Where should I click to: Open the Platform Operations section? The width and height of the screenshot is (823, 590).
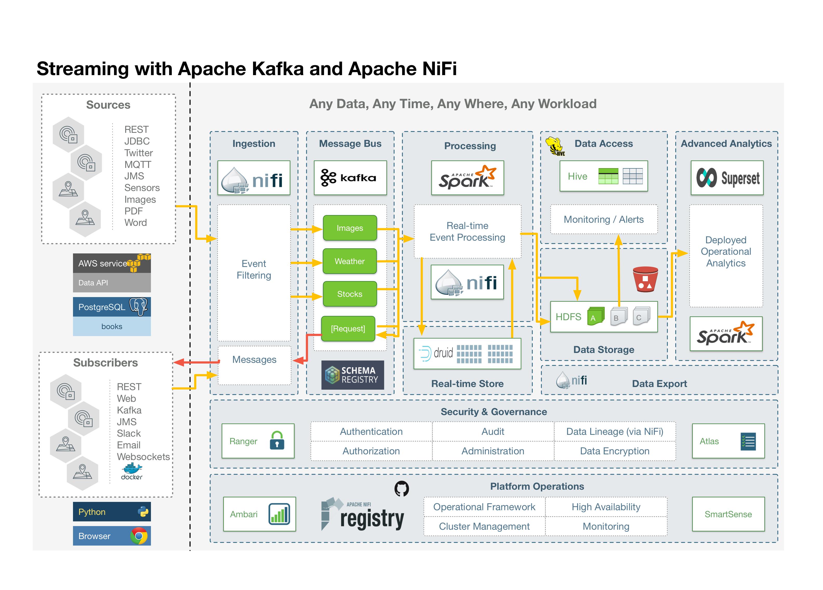[x=537, y=487]
